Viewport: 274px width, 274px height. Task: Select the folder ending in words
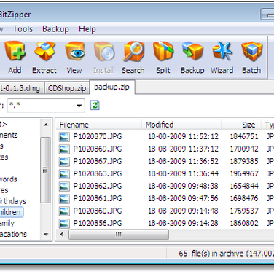9,179
